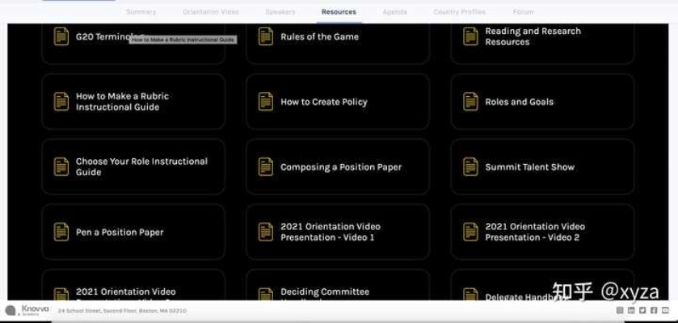
Task: Click the document icon next to How to Create Policy
Action: (265, 102)
